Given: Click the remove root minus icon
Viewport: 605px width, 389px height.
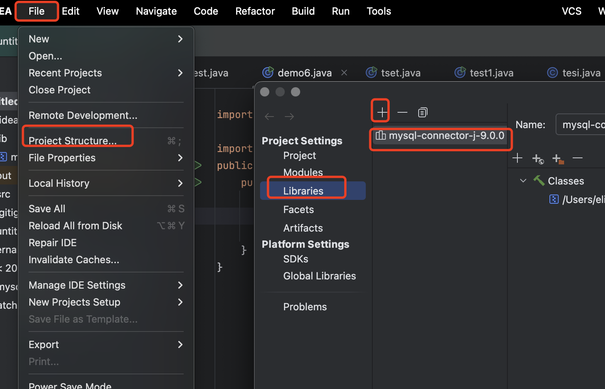Looking at the screenshot, I should 578,158.
